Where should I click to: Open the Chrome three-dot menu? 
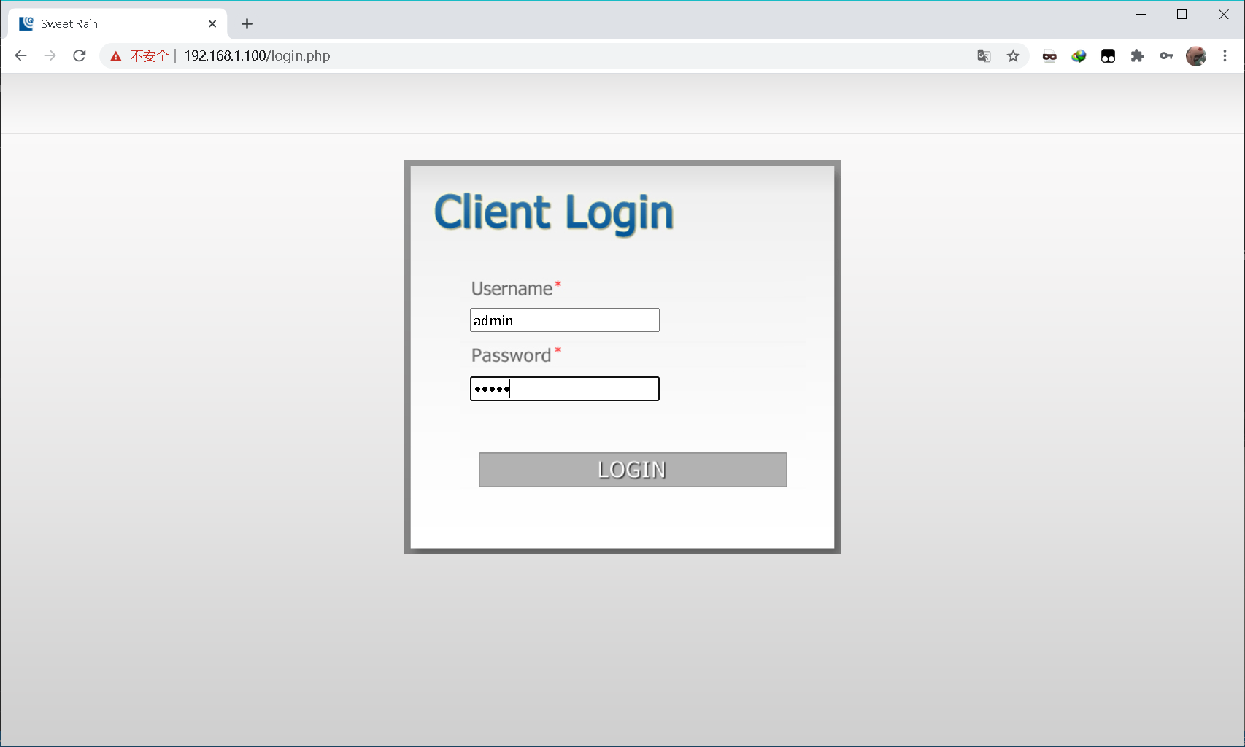[x=1225, y=56]
